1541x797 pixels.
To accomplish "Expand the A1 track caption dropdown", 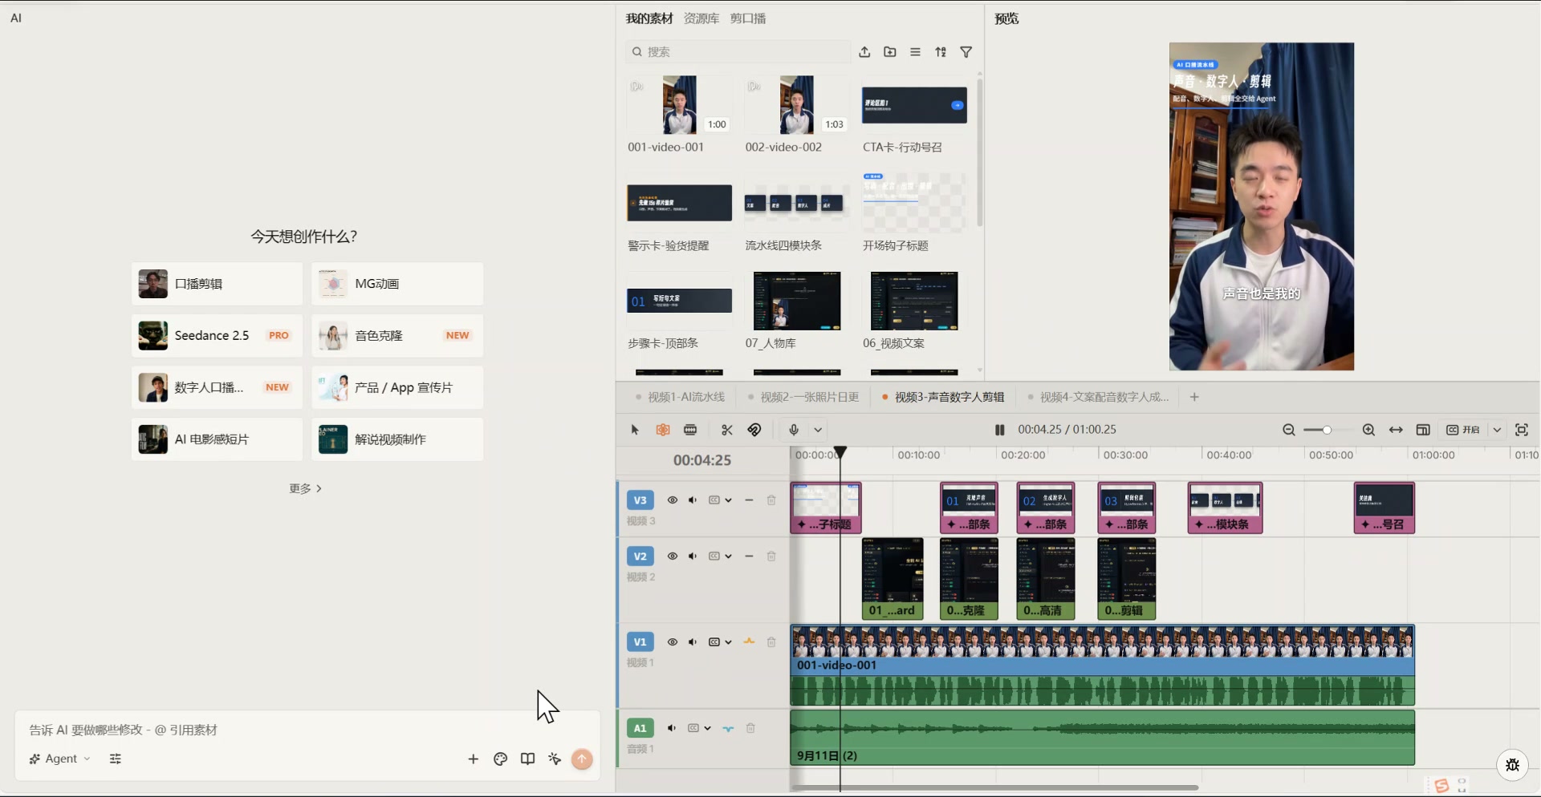I will click(x=707, y=728).
